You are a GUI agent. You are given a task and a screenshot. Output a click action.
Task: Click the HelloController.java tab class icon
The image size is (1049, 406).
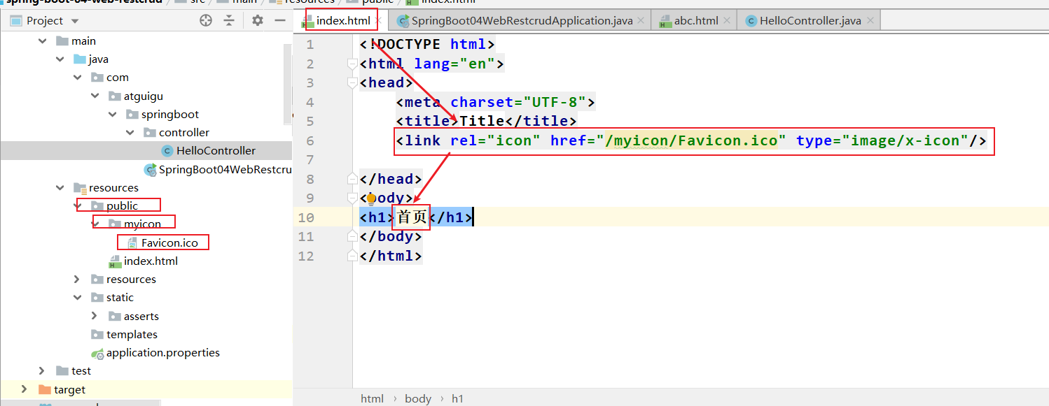click(x=751, y=21)
